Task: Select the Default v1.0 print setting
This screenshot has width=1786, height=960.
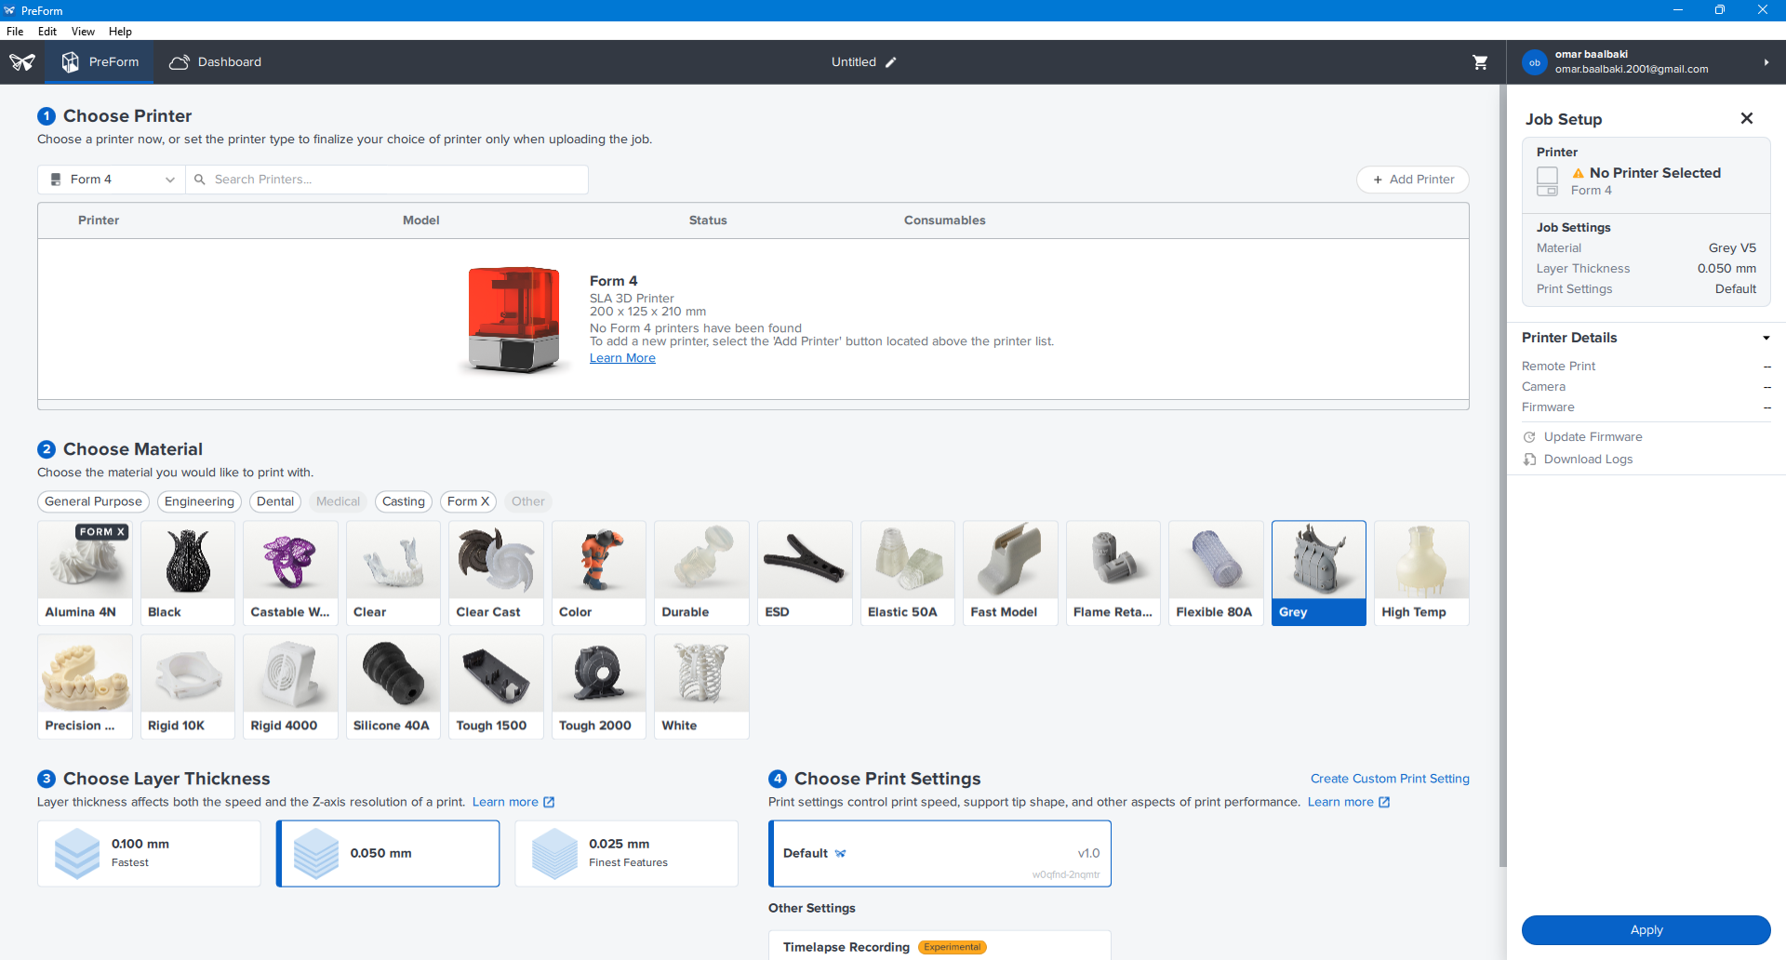Action: [940, 853]
